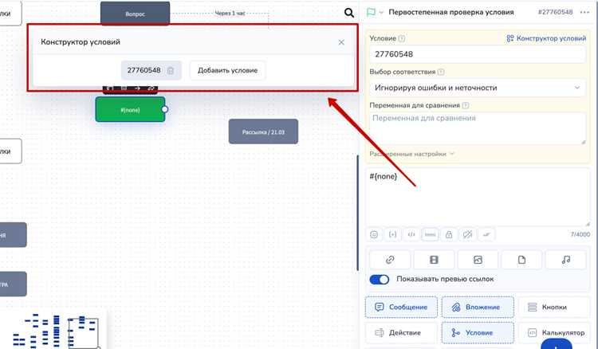The image size is (598, 349).
Task: Click the #{none} message text area
Action: pyautogui.click(x=478, y=197)
